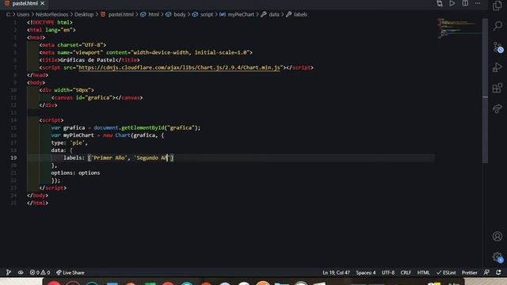507x285 pixels.
Task: Click the script breadcrumb symbol
Action: coord(203,14)
